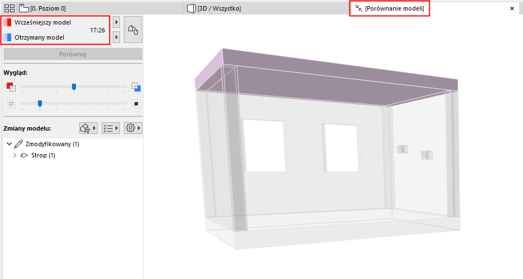Click the Wcześniejszy model label
Viewport: 523px width, 279px height.
(42, 22)
